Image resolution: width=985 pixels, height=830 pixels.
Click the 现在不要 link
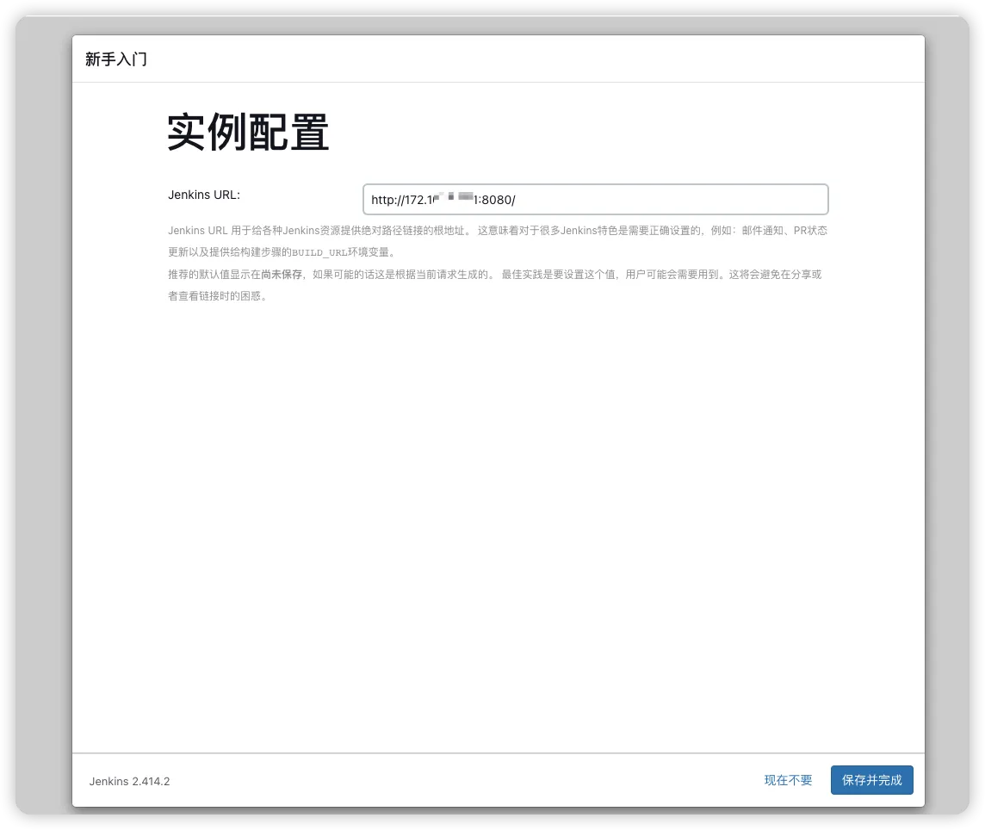point(788,780)
